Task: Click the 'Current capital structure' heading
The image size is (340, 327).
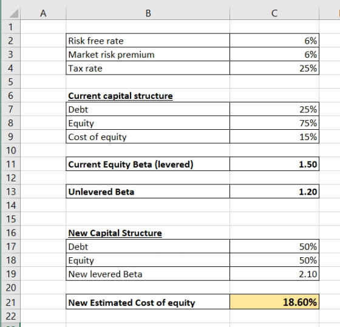Action: tap(120, 96)
